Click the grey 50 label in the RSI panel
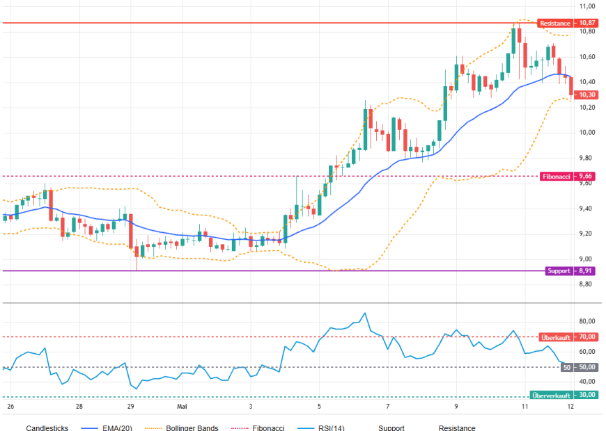The width and height of the screenshot is (606, 431). coord(566,367)
